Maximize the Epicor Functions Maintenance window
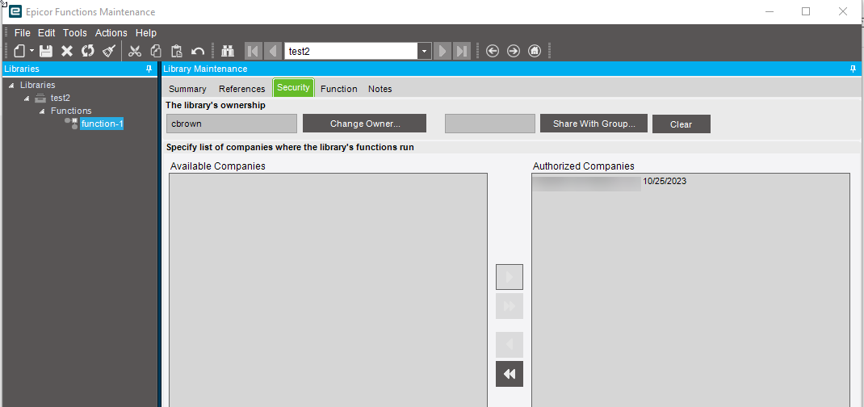The width and height of the screenshot is (864, 407). pyautogui.click(x=806, y=11)
